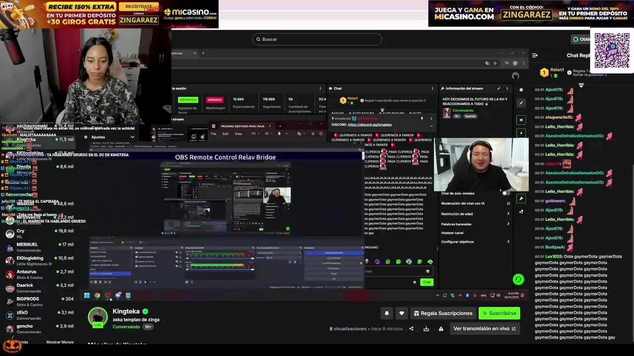
Task: Click the Moderación del chat con IA icon
Action: (x=508, y=203)
